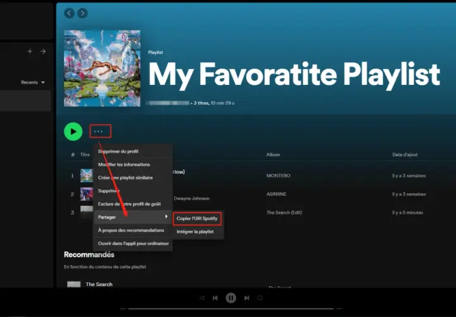Open the three-dots more options menu
The image size is (456, 317).
coord(98,132)
